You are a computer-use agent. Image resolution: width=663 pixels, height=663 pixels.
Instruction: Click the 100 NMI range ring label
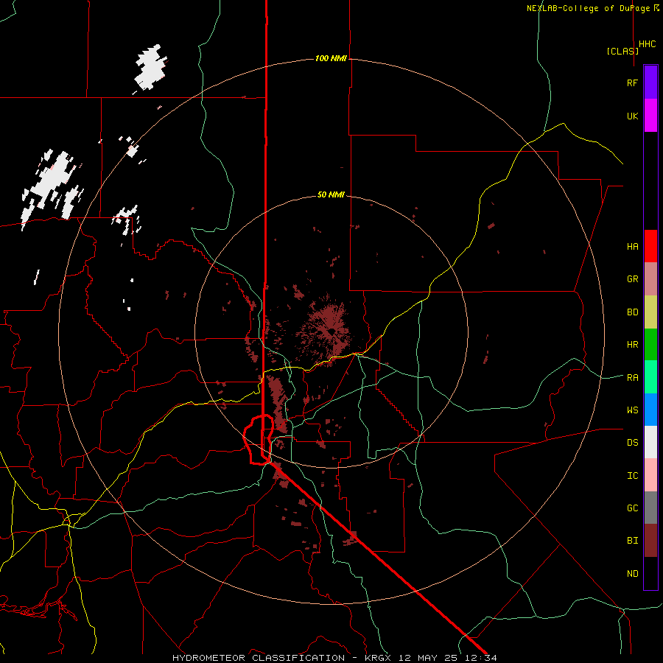(331, 58)
